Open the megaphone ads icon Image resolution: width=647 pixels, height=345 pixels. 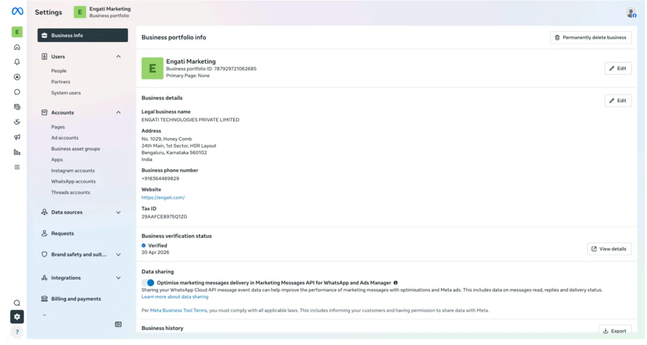17,137
